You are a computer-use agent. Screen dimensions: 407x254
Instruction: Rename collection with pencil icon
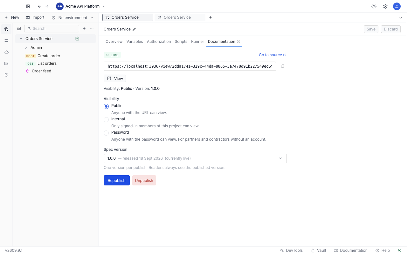click(134, 29)
